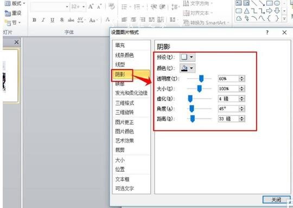The height and width of the screenshot is (208, 293).
Task: Select 线条颜色 category in the dialog
Action: coord(131,55)
